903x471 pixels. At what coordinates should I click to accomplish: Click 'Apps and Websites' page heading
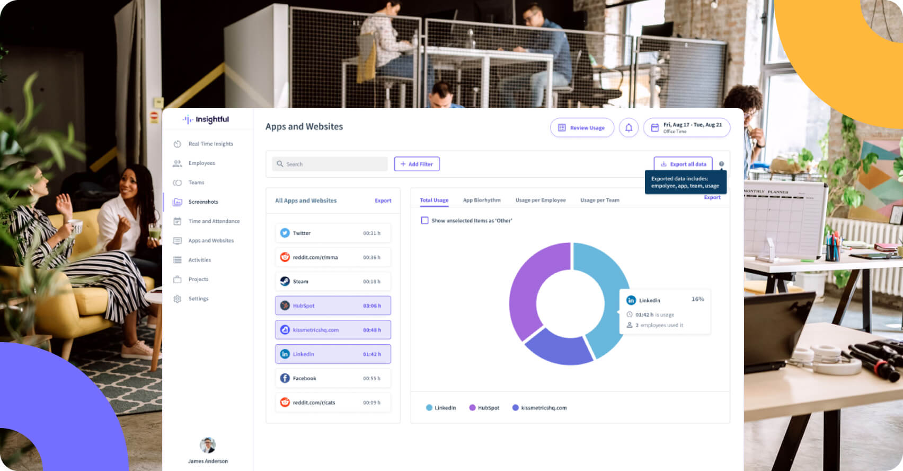coord(304,127)
